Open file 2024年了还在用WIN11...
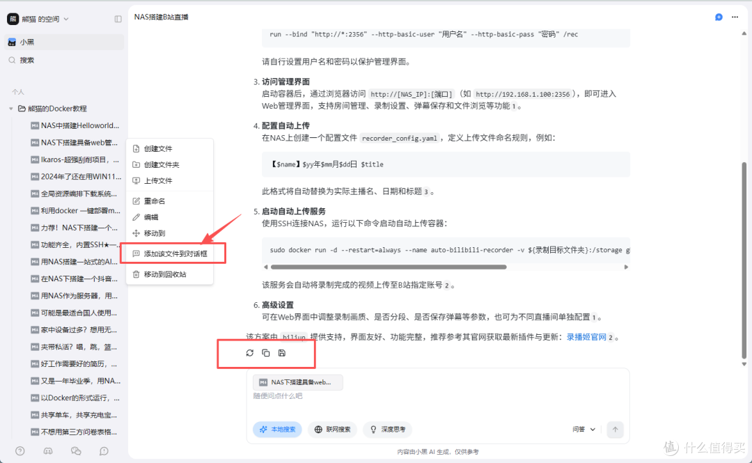752x463 pixels. [75, 177]
